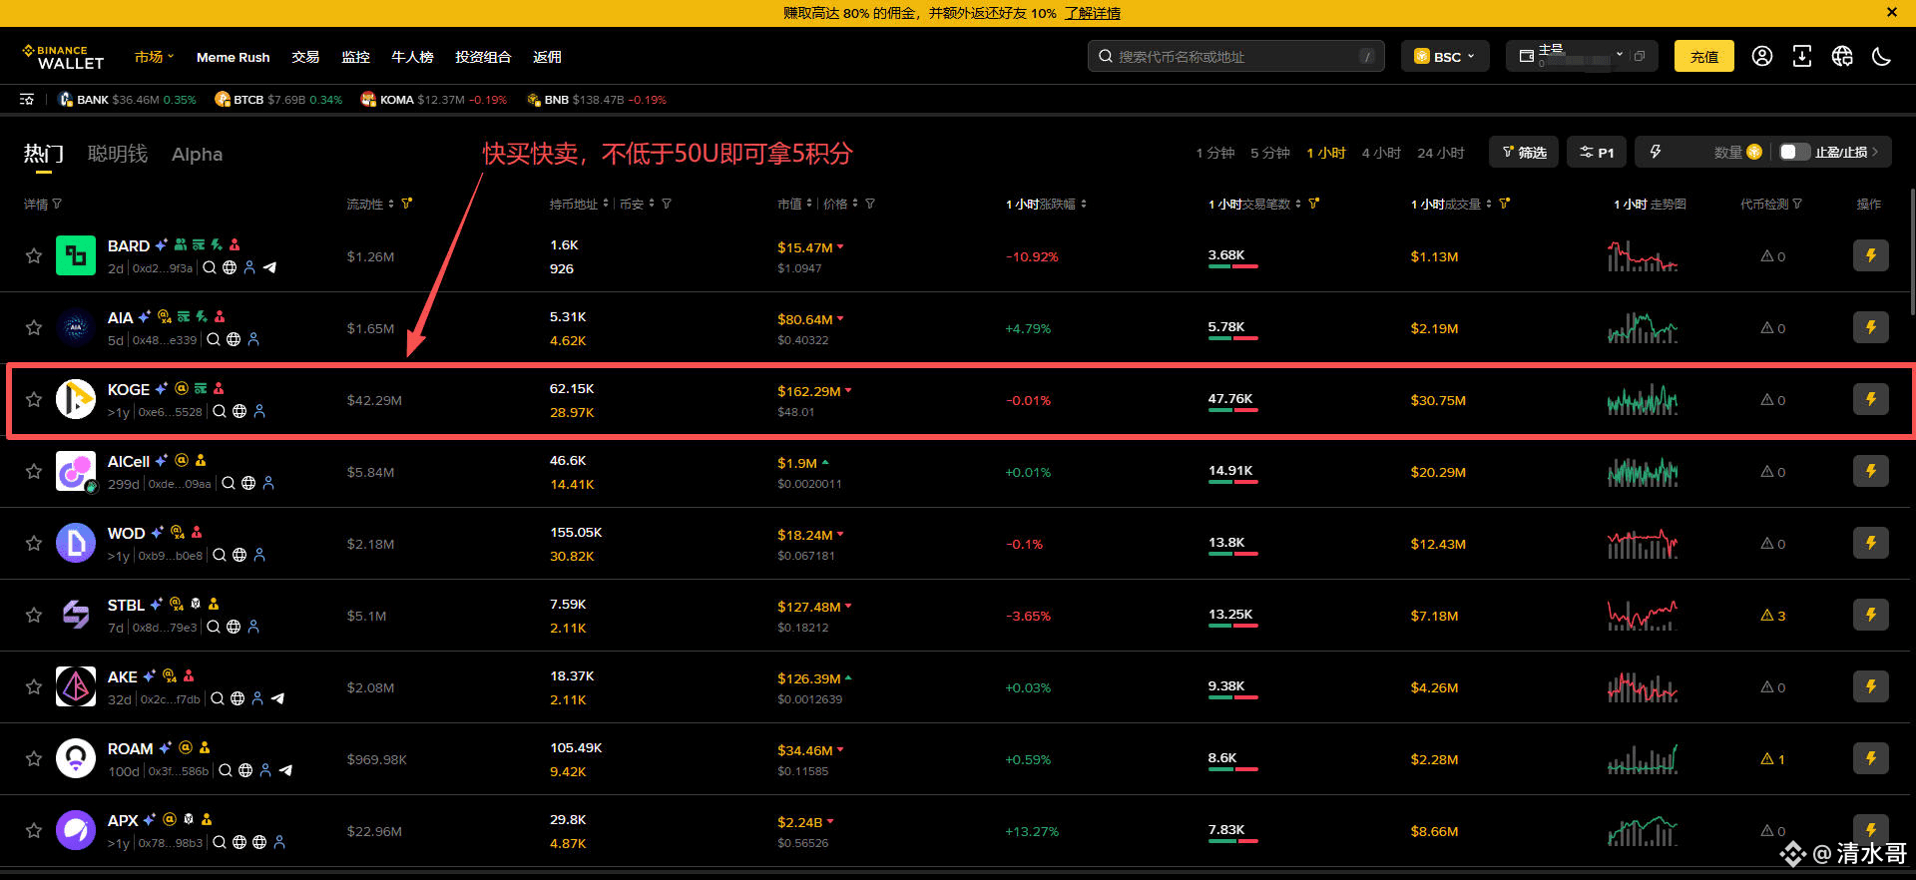Screen dimensions: 1916x880
Task: Open BARD's Telegram link icon
Action: (269, 267)
